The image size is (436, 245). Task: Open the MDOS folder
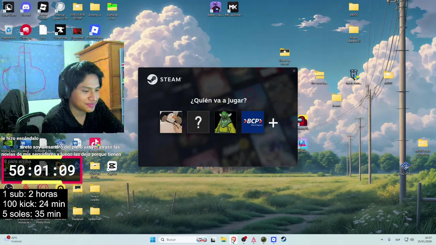coord(354,9)
